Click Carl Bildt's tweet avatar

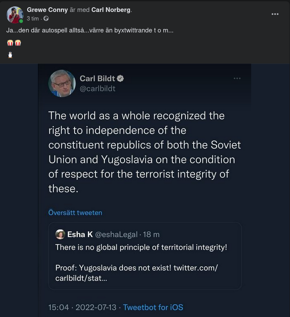pyautogui.click(x=62, y=83)
